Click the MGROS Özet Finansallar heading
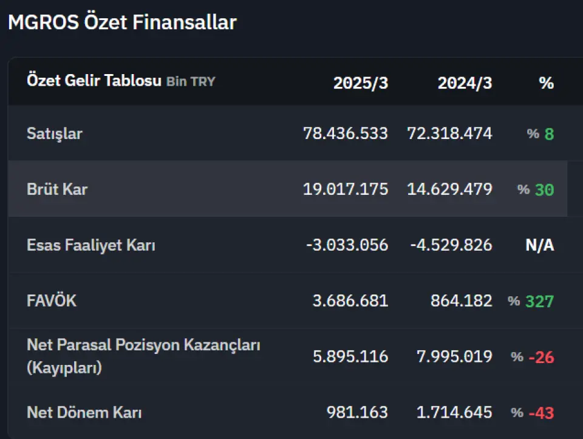 pyautogui.click(x=122, y=22)
